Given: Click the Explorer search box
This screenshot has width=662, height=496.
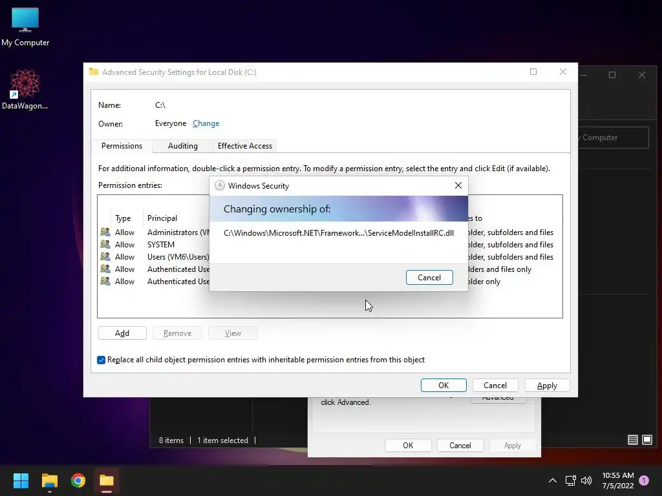Looking at the screenshot, I should tap(613, 138).
